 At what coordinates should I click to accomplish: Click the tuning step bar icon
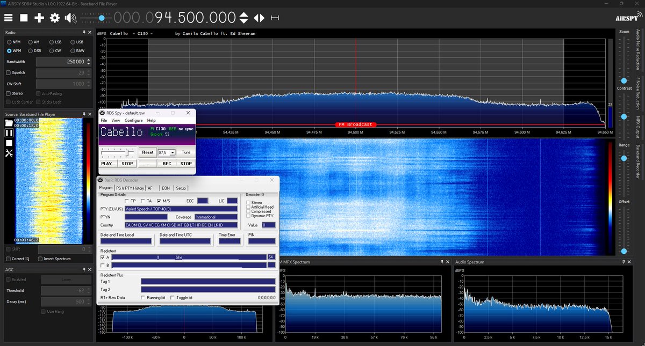[x=275, y=18]
